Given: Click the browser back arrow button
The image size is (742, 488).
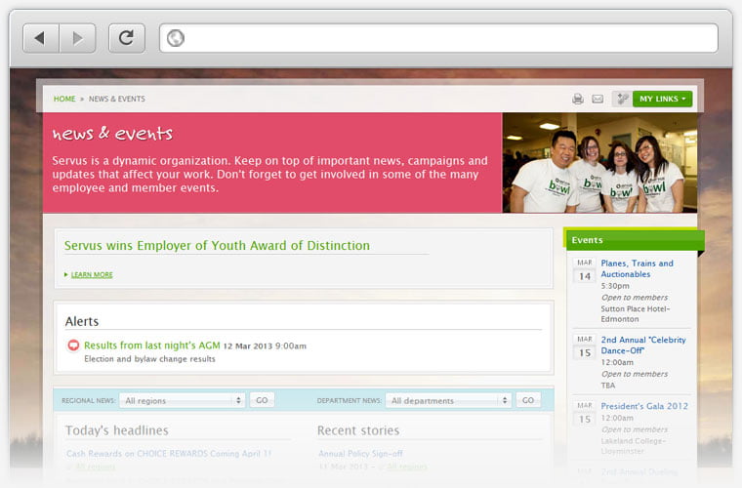Looking at the screenshot, I should [x=41, y=38].
